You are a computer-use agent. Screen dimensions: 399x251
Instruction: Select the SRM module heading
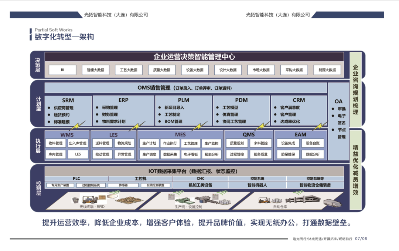tap(68, 100)
